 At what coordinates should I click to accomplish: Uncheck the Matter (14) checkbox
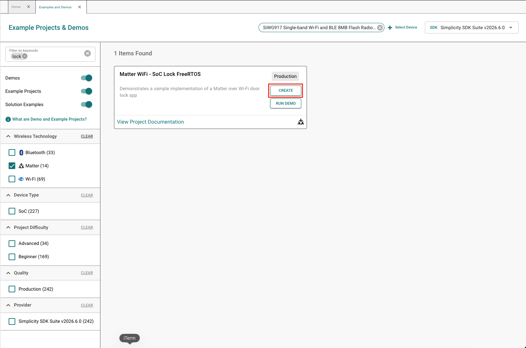pos(12,166)
